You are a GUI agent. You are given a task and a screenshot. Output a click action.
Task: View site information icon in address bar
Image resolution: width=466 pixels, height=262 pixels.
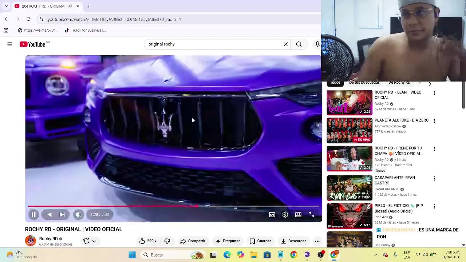tap(42, 19)
